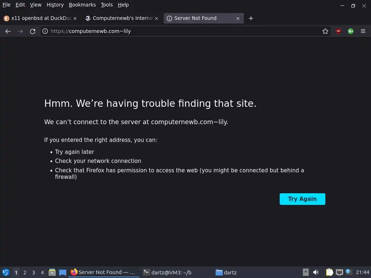Minimize the Firefox window

pyautogui.click(x=342, y=5)
